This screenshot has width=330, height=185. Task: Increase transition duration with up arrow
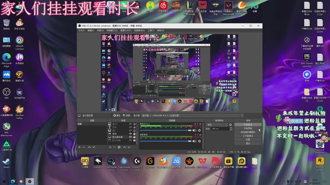[231, 128]
